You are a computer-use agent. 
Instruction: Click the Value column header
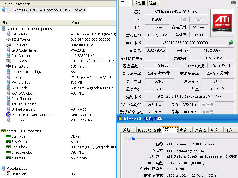click(x=93, y=23)
